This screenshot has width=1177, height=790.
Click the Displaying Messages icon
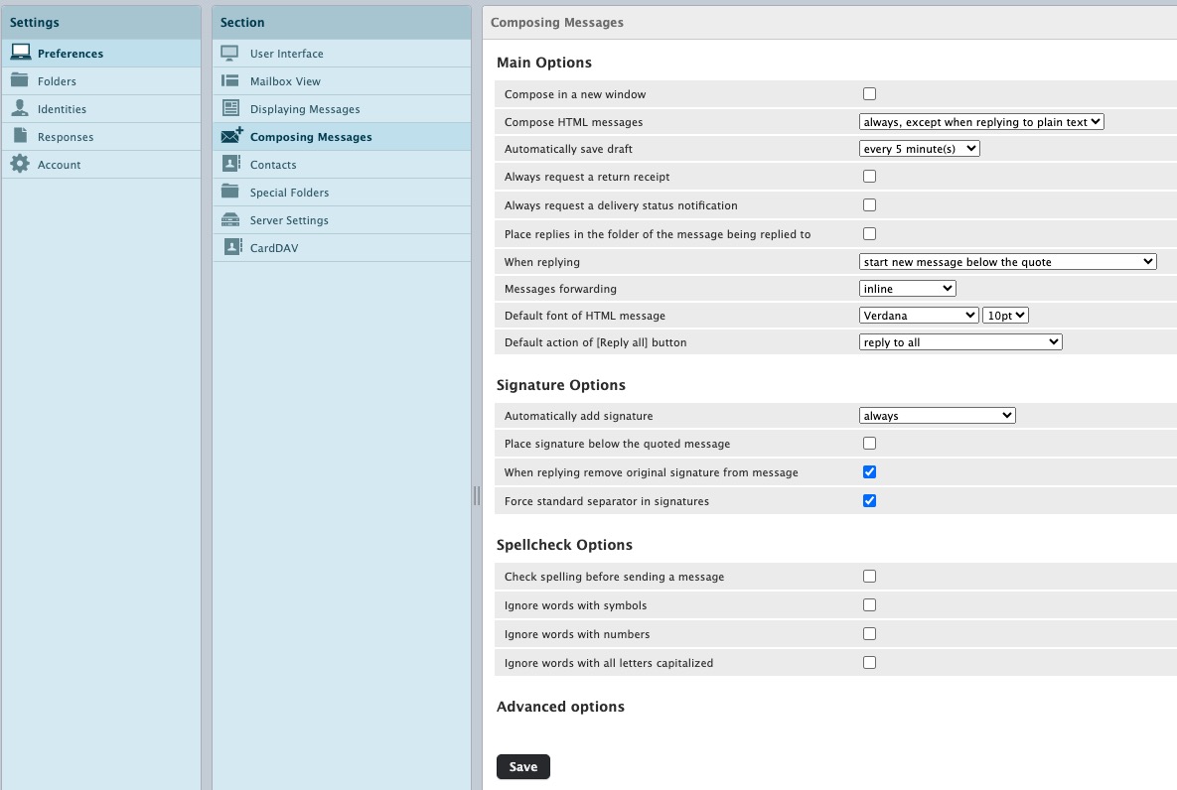pyautogui.click(x=230, y=109)
